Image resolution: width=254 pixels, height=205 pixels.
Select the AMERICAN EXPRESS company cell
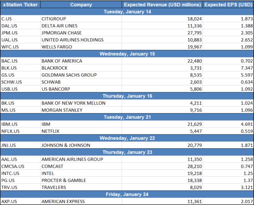(x=63, y=201)
